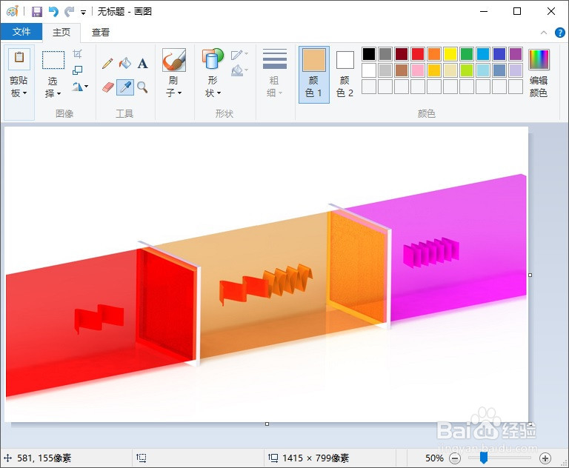Pick the purple color swatch

coord(516,54)
